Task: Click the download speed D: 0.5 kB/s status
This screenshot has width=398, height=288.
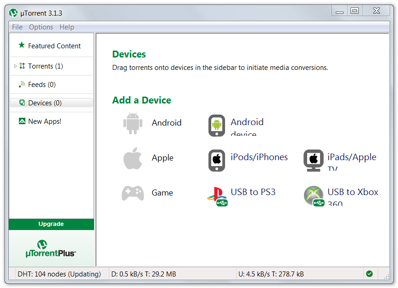Action: pos(144,274)
